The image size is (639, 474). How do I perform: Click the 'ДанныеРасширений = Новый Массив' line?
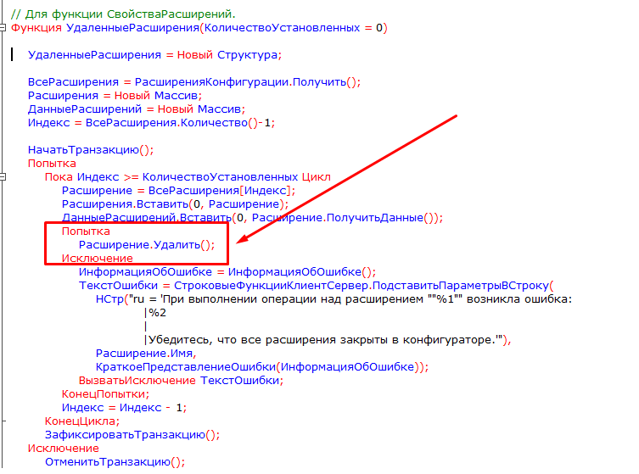137,109
